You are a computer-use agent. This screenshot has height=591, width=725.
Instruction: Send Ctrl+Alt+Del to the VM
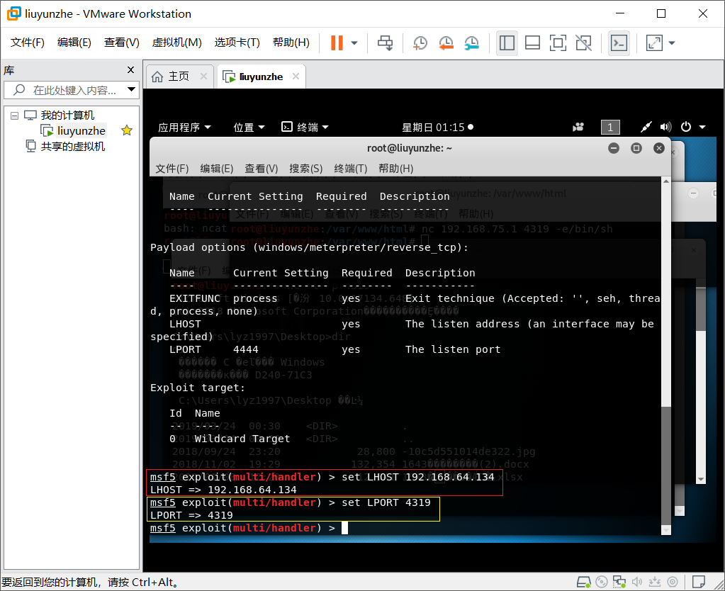coord(385,43)
